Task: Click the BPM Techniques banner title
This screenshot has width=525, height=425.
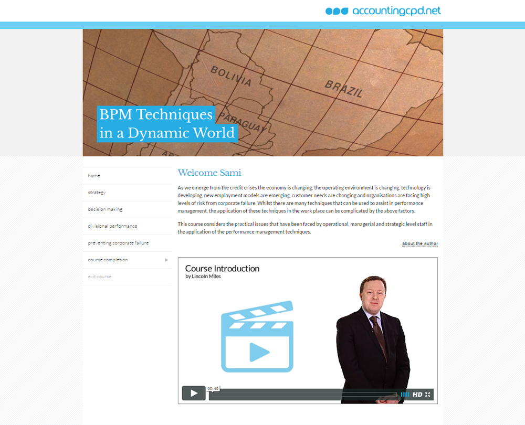Action: point(167,124)
